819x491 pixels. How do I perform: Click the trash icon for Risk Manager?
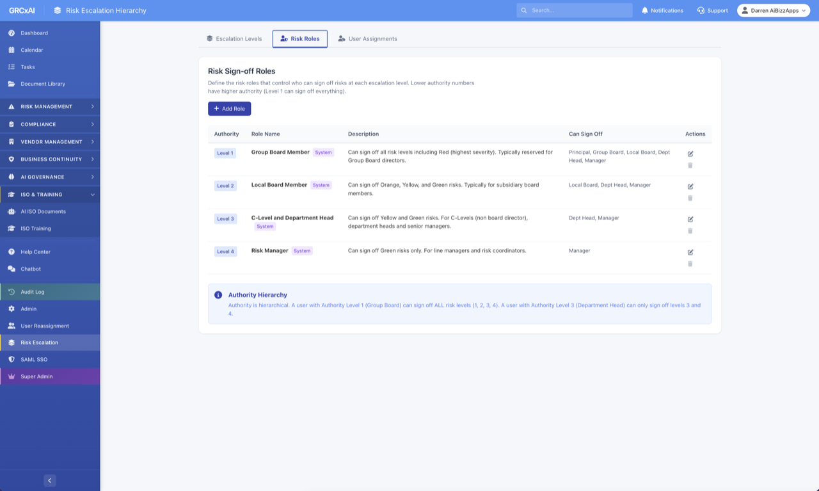pos(690,264)
